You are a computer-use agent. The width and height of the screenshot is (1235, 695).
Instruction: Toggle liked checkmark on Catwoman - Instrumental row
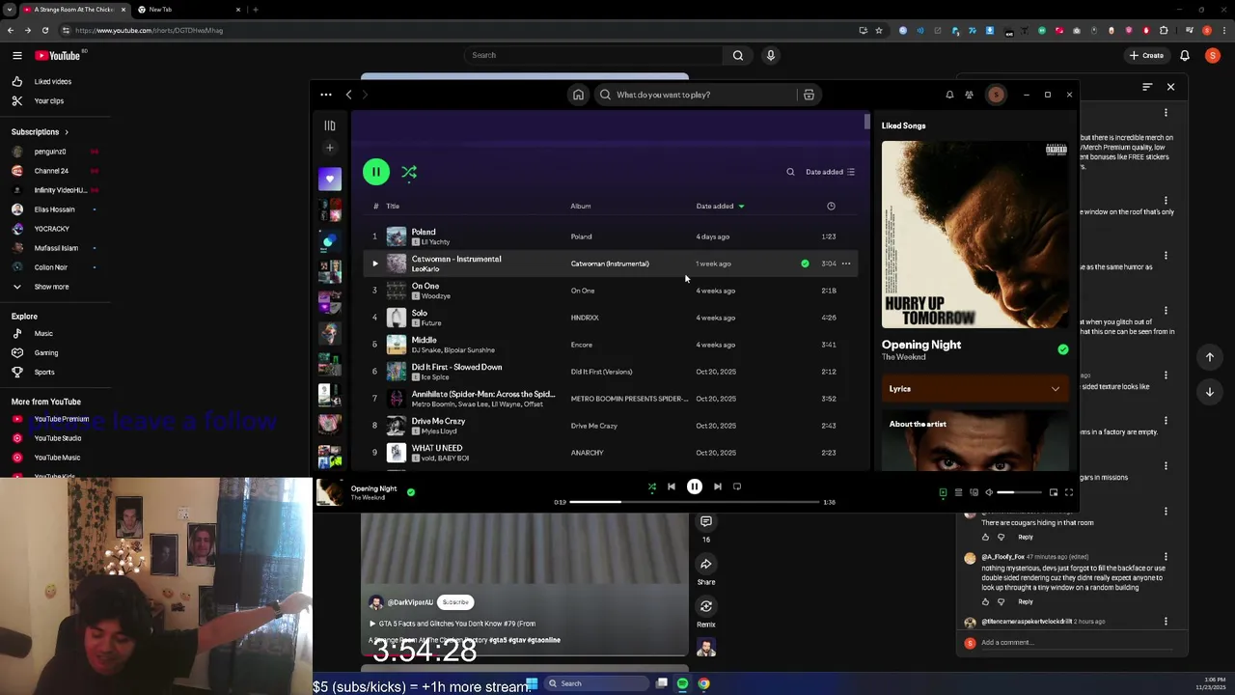(x=805, y=264)
